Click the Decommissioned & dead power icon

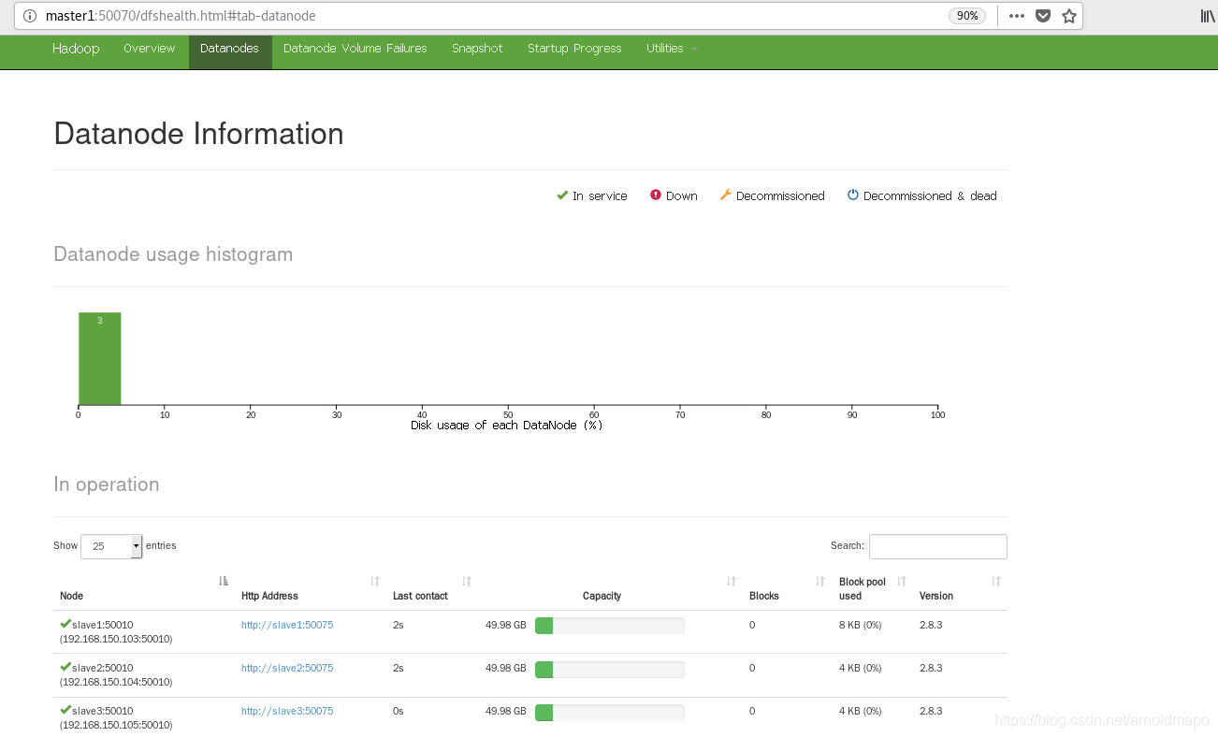[x=853, y=195]
